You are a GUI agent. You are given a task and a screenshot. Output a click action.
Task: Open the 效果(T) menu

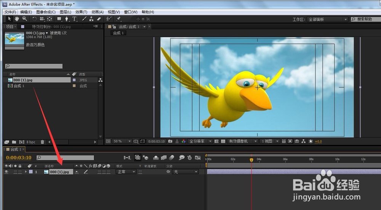[82, 12]
